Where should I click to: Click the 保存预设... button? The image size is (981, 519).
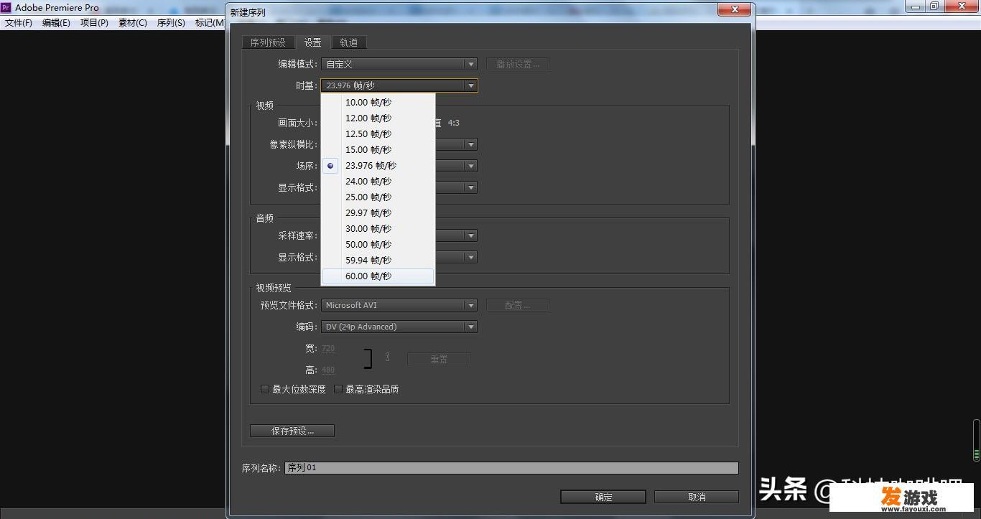tap(292, 431)
